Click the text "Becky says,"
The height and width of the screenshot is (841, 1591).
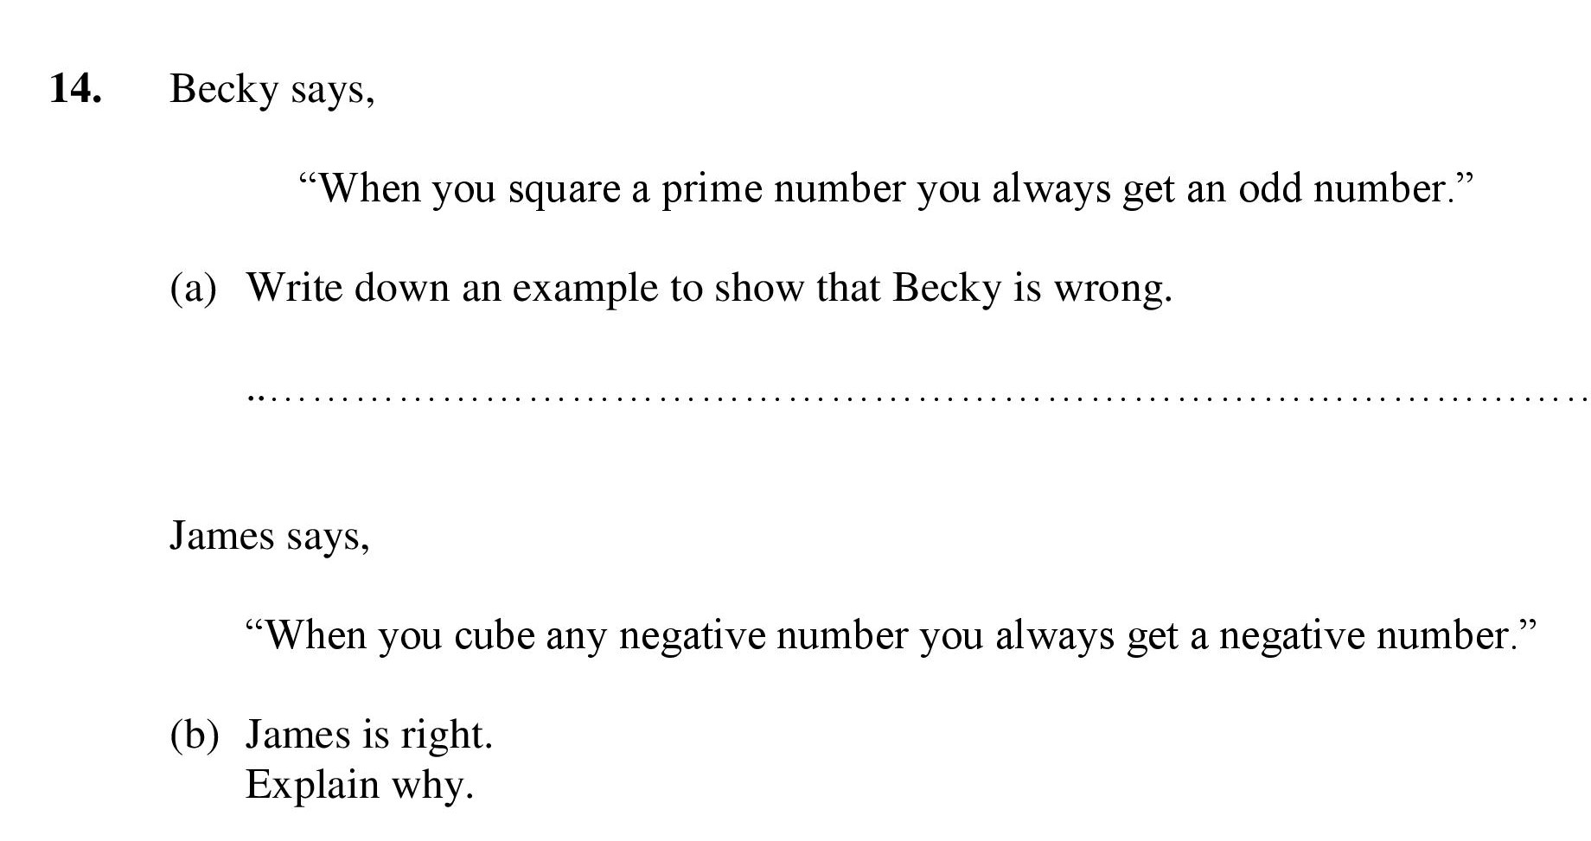point(272,91)
